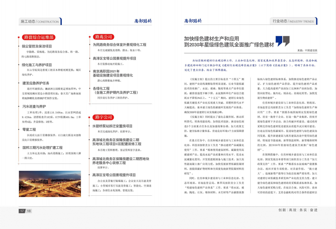
Task: Click the 施工动态 / CONSTRUCTION header tab
Action: pos(40,21)
